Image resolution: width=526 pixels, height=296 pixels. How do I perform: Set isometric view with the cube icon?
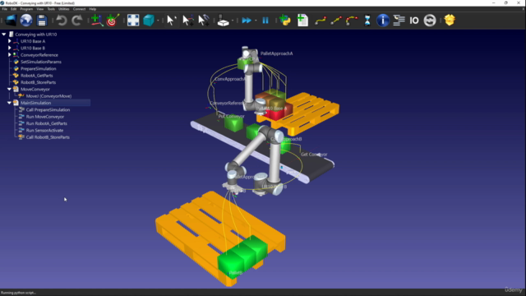pyautogui.click(x=149, y=21)
